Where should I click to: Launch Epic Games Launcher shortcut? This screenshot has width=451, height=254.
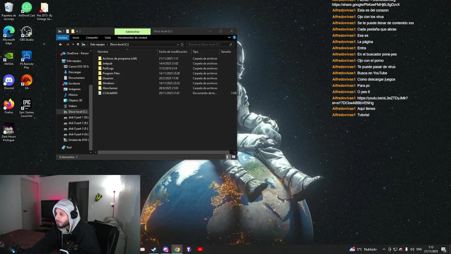[26, 108]
